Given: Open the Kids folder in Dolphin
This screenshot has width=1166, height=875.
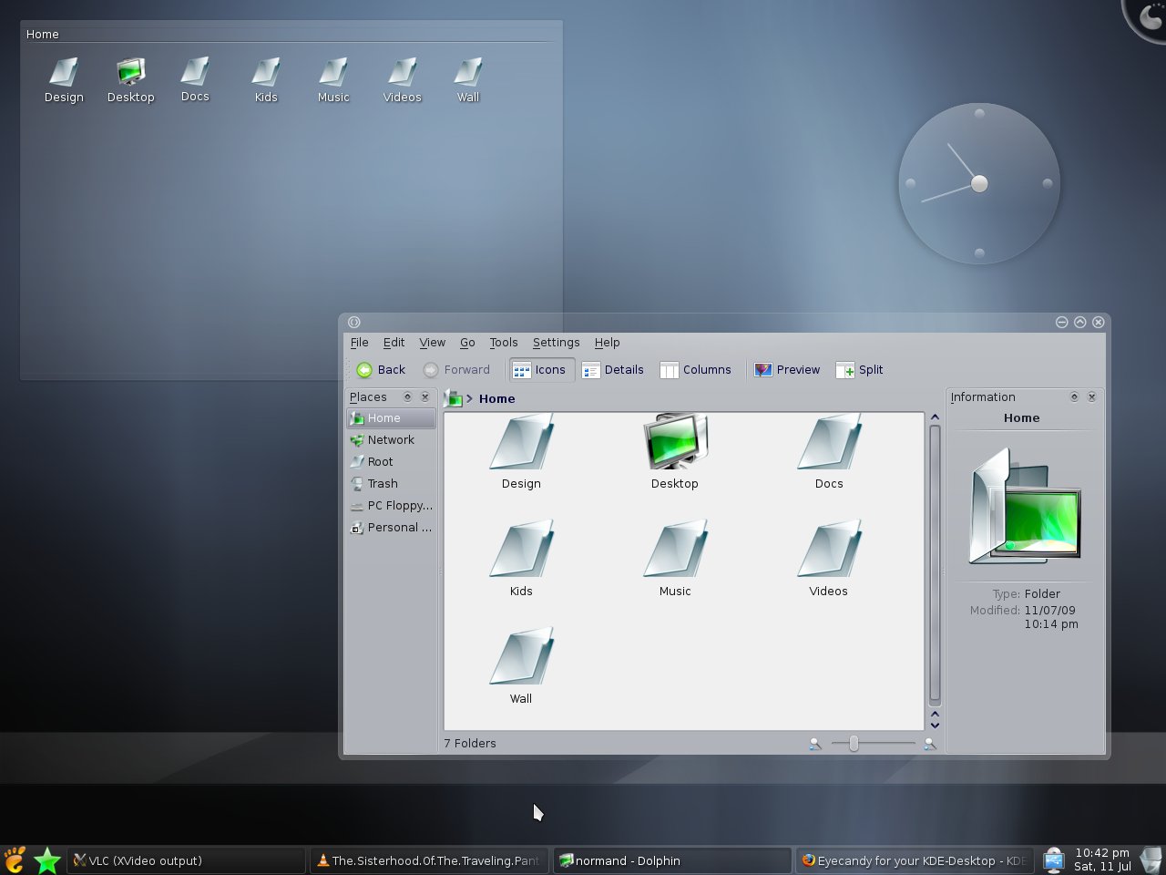Looking at the screenshot, I should (x=521, y=560).
